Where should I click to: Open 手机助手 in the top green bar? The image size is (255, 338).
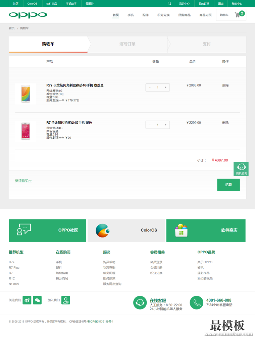pyautogui.click(x=71, y=4)
